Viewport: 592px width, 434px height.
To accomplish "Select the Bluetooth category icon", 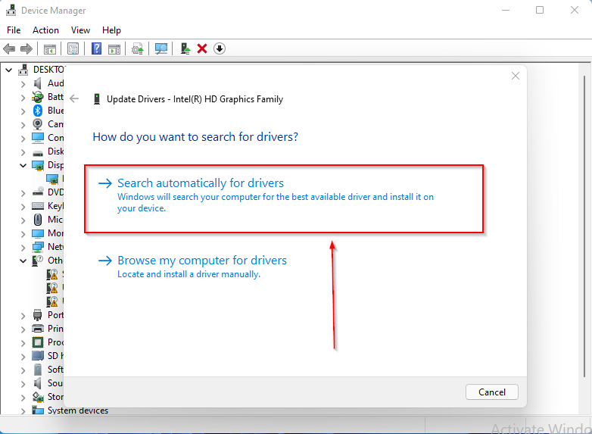I will [x=38, y=111].
